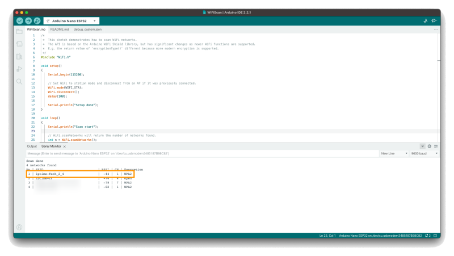Open notifications icon in status bar
Screen dimensions: 454x256
pos(428,236)
